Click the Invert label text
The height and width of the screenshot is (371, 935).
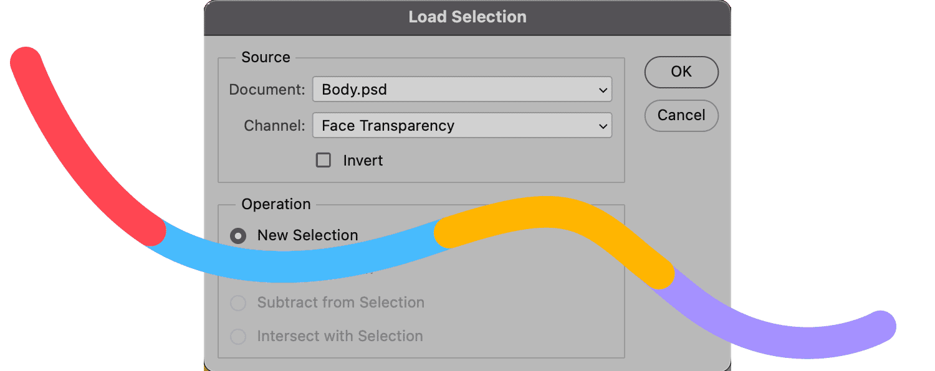point(363,161)
